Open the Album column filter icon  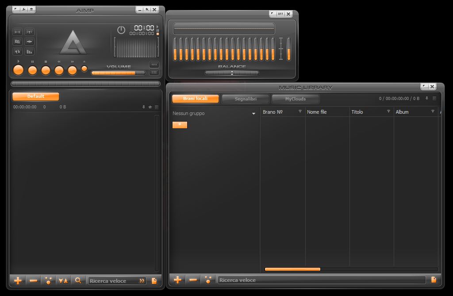[x=433, y=111]
